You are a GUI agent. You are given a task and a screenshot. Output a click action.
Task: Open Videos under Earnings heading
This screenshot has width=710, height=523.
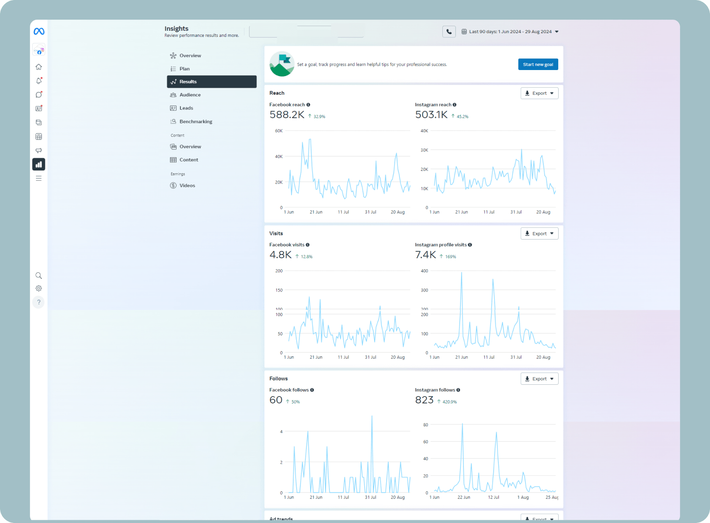click(x=212, y=185)
